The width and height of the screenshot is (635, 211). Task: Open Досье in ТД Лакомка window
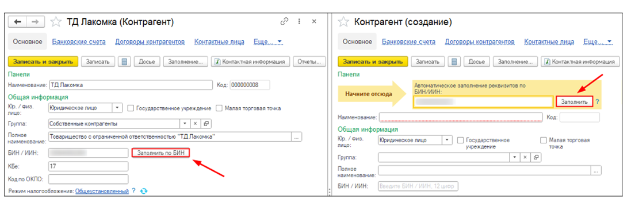(x=147, y=62)
